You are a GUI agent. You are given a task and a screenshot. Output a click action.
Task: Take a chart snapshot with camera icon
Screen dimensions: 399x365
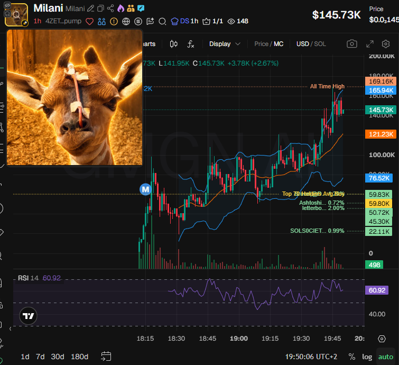(x=352, y=44)
